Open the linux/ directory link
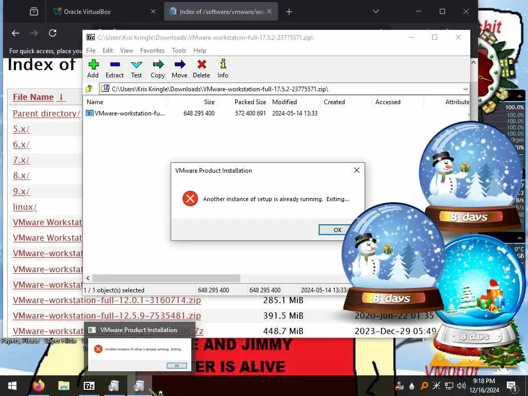Image resolution: width=528 pixels, height=396 pixels. pos(25,207)
